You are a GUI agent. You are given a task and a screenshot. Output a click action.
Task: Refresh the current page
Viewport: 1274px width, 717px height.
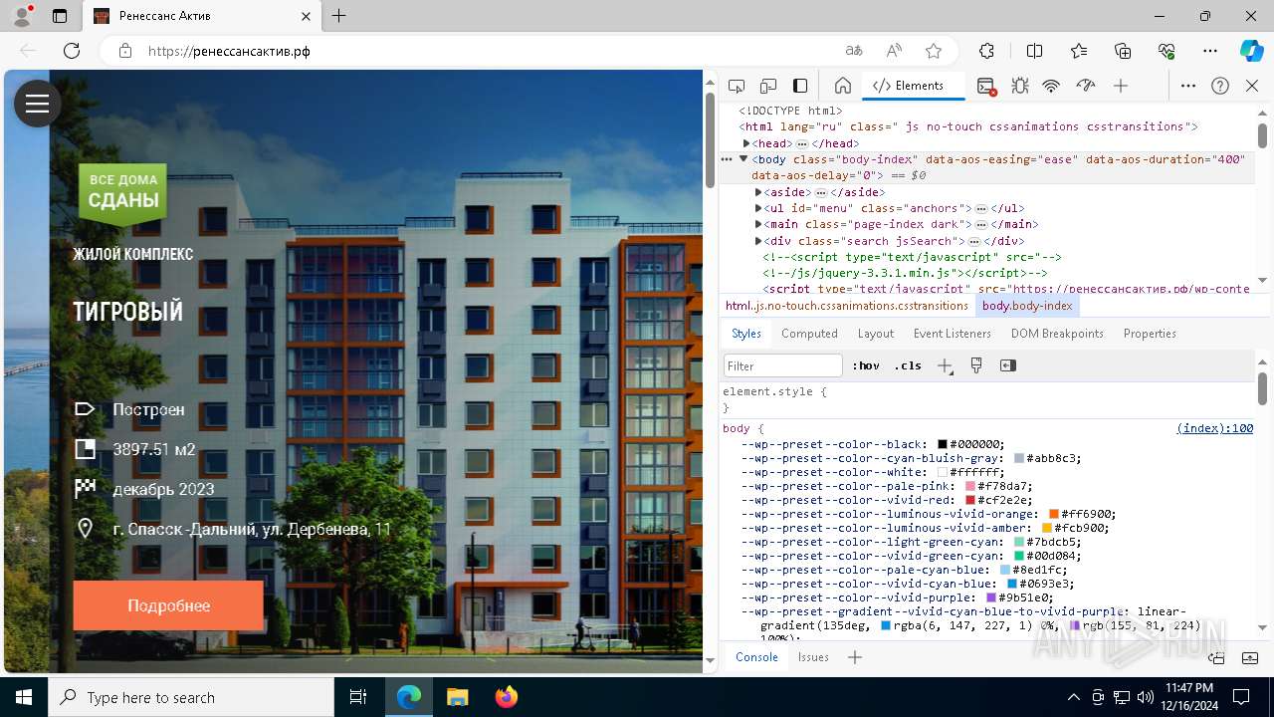pos(72,51)
